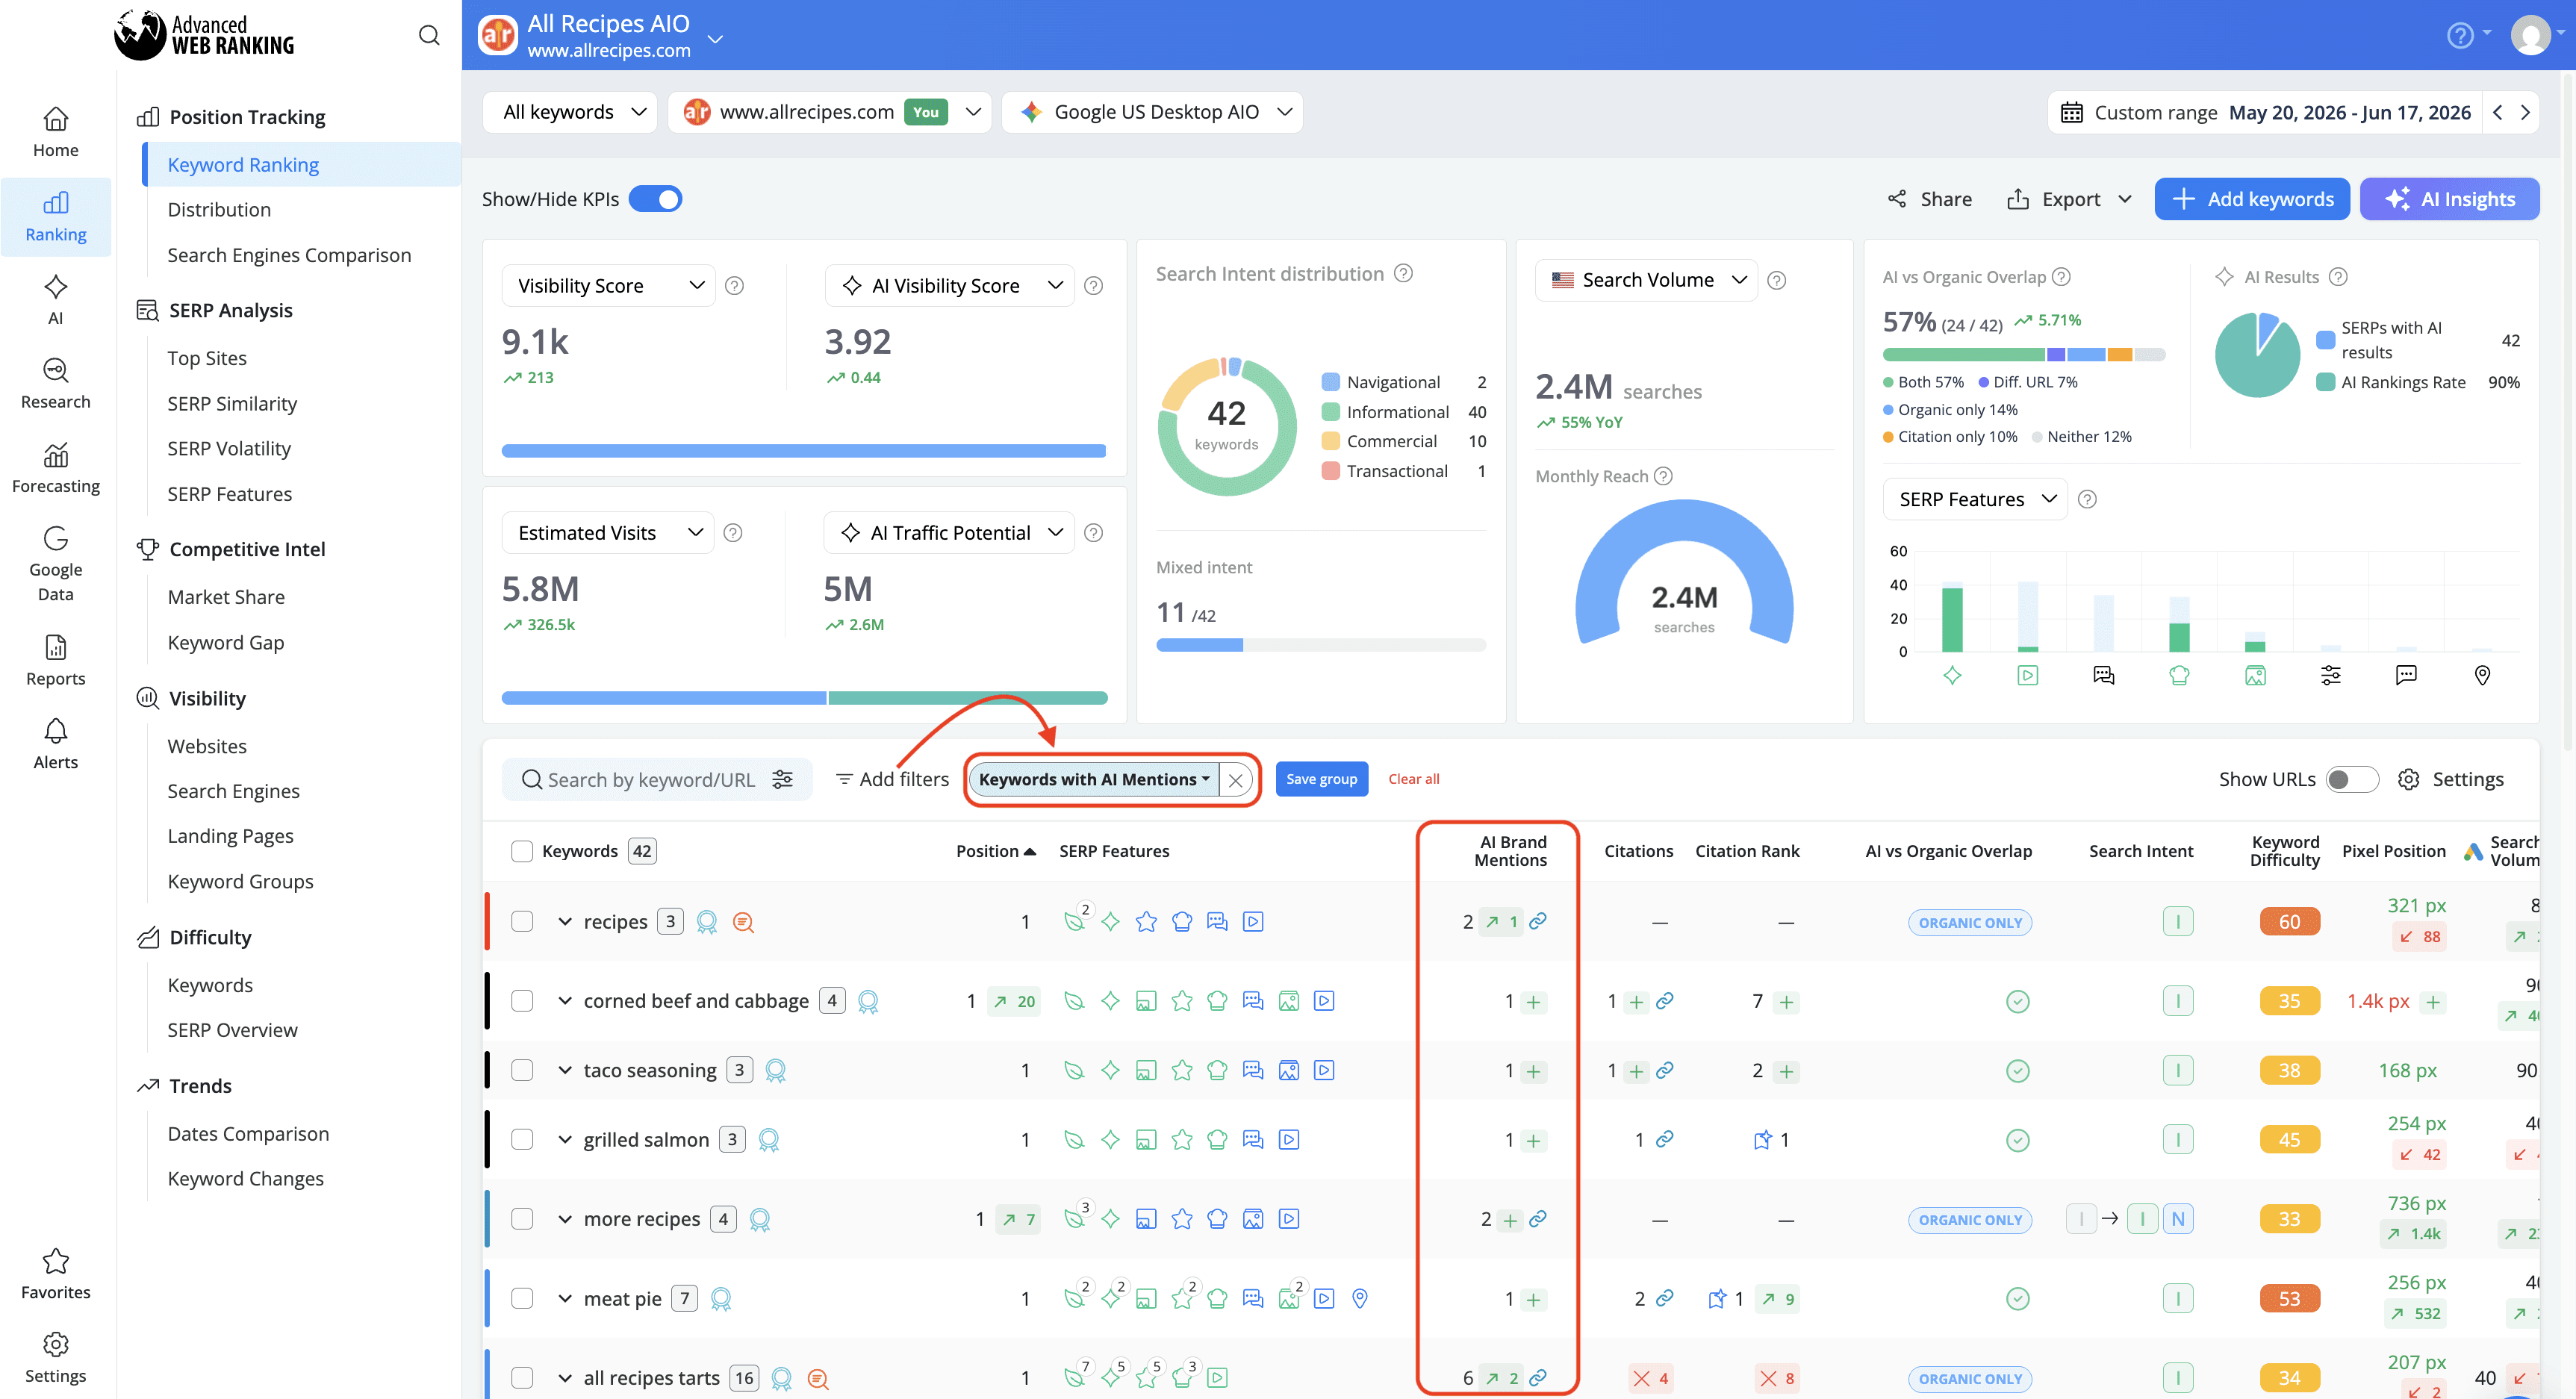This screenshot has width=2576, height=1399.
Task: Open the Alerts bell icon
Action: [x=55, y=731]
